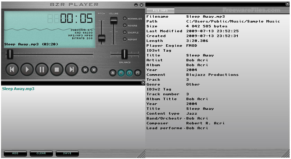
Task: Click the BITRATE: 208 readout in display
Action: click(82, 38)
